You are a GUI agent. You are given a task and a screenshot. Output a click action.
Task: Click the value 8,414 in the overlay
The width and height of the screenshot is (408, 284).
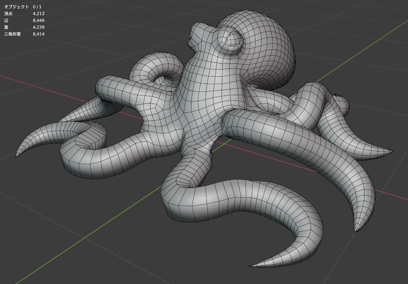pyautogui.click(x=38, y=35)
